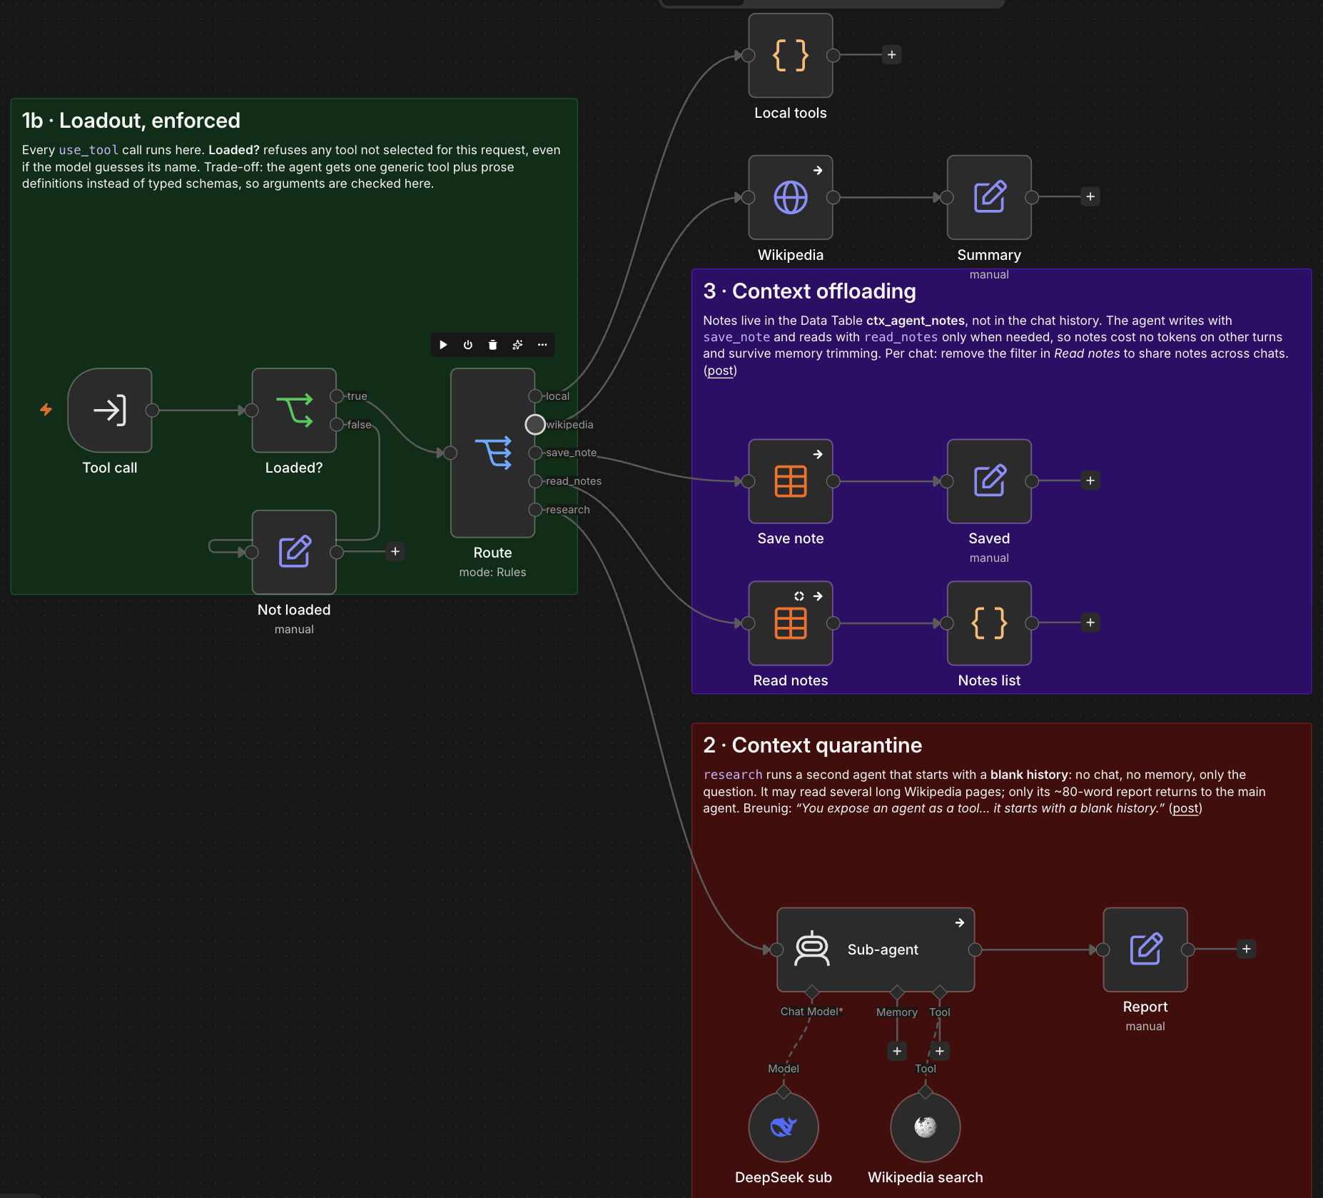
Task: Click the "1b · Loadout, enforced" sticky note title
Action: point(131,121)
